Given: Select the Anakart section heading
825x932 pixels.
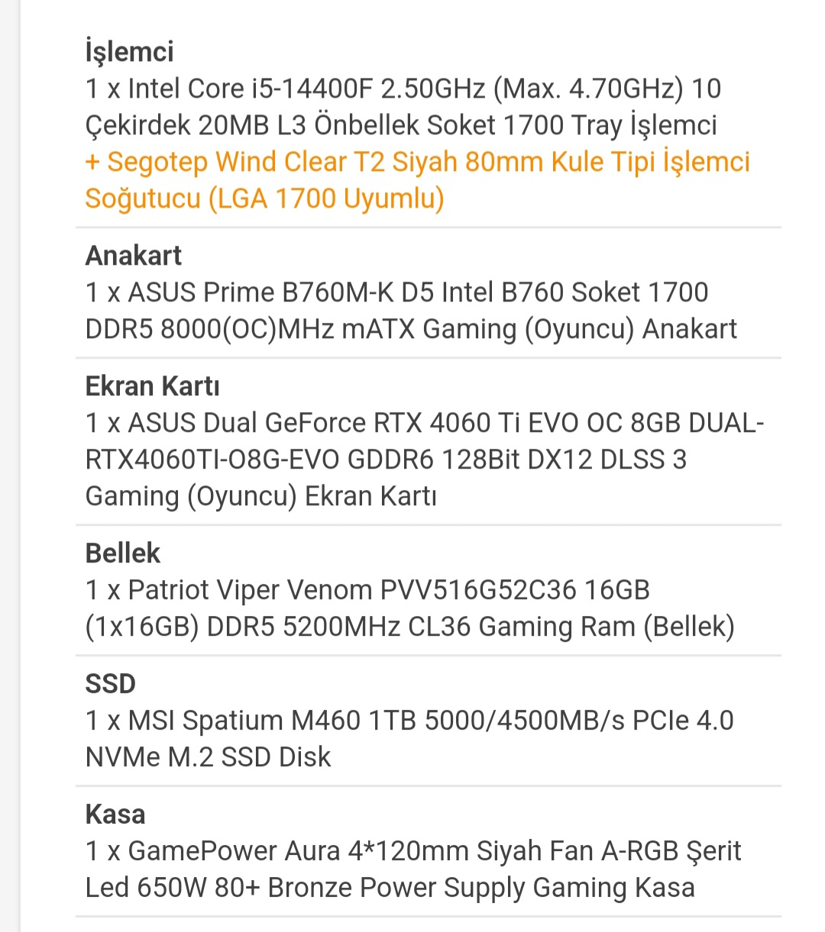Looking at the screenshot, I should (133, 255).
